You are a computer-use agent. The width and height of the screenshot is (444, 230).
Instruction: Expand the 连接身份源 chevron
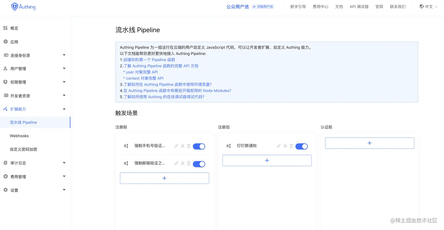[x=64, y=55]
